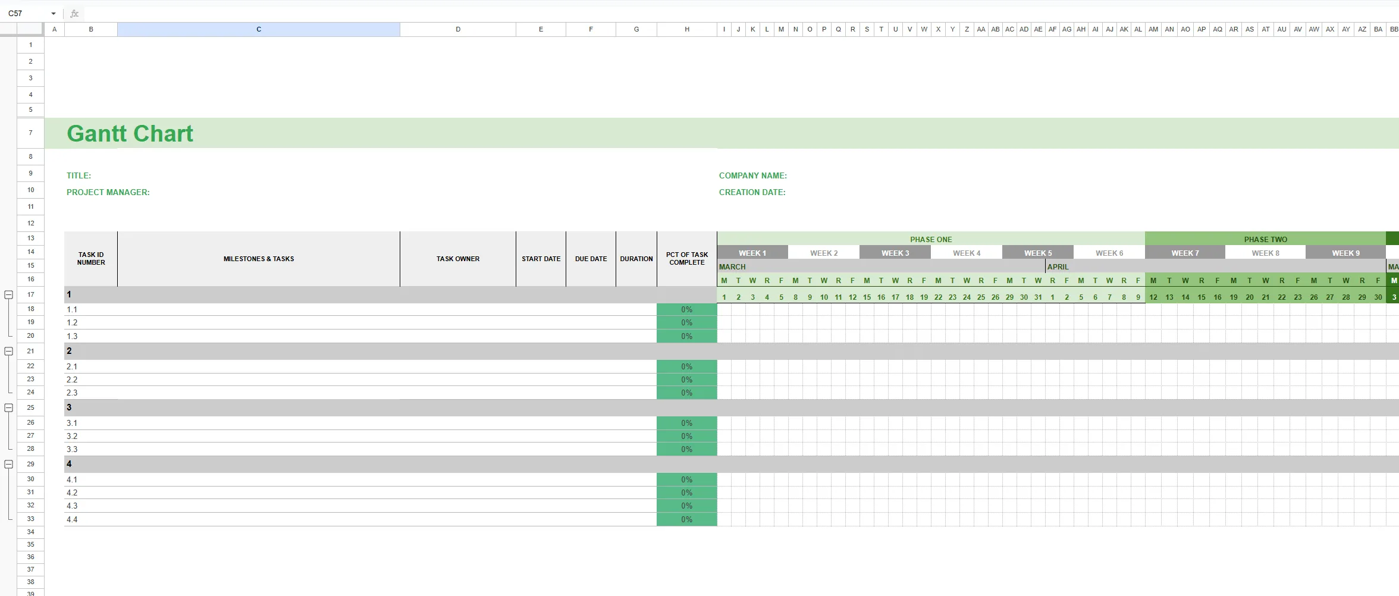Image resolution: width=1399 pixels, height=596 pixels.
Task: Click the WEEK 3 header cell
Action: coord(895,253)
